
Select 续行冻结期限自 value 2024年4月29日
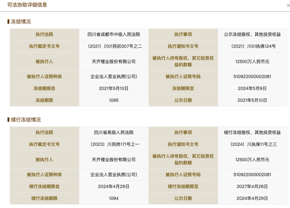click(x=113, y=186)
